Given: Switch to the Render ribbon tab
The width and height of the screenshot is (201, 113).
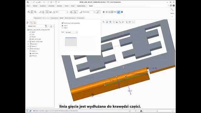Looking at the screenshot, I should 59,6.
